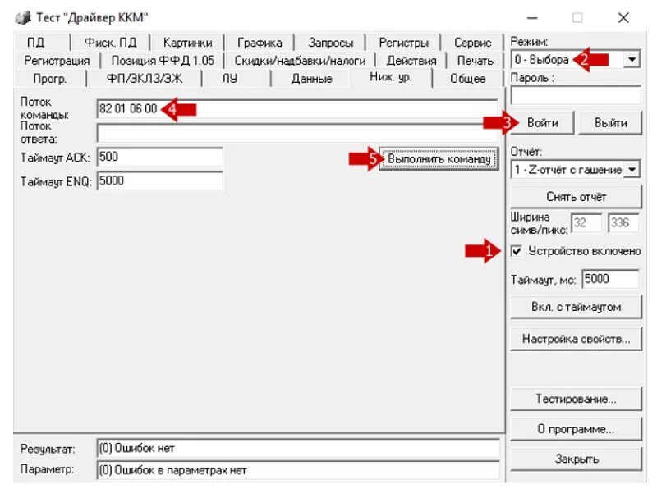Open Настройка свойств... dialog

pyautogui.click(x=577, y=339)
